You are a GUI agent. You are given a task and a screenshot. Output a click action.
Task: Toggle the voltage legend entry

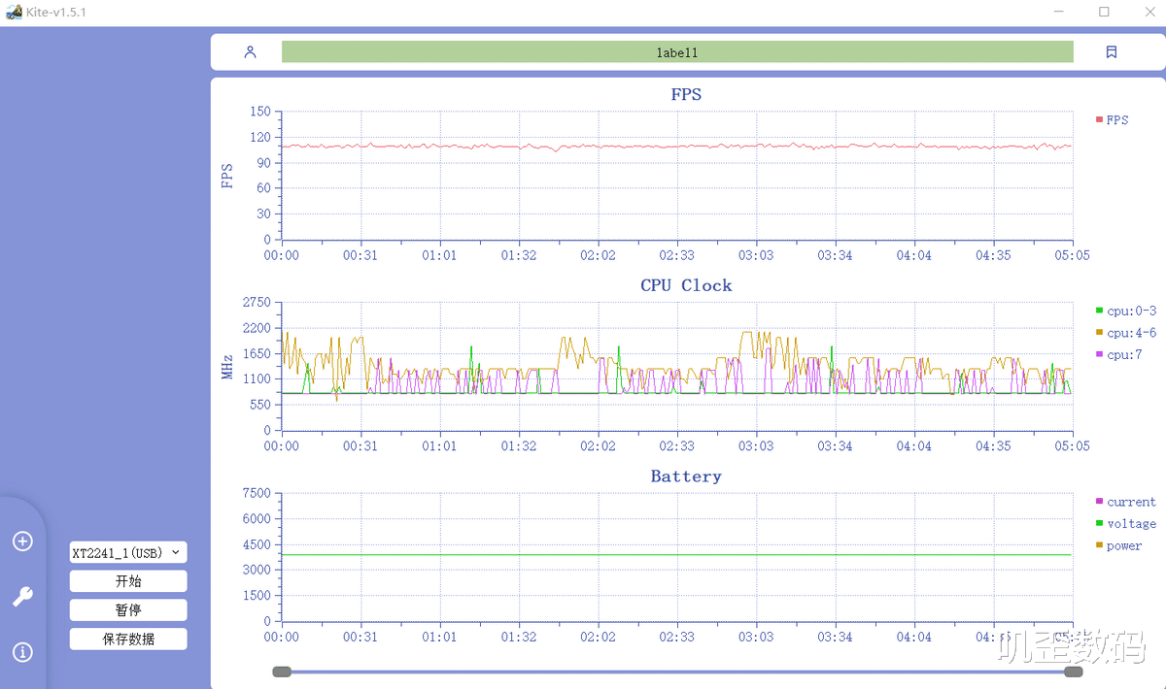point(1126,523)
